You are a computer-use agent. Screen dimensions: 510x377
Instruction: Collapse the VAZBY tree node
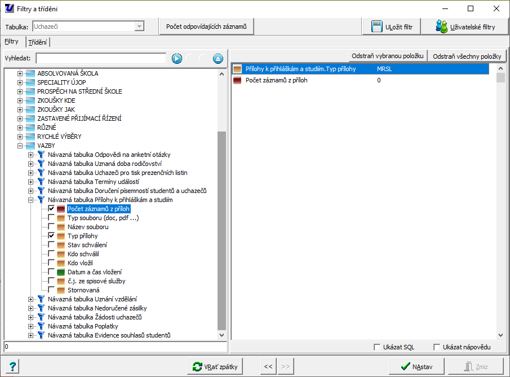[20, 146]
